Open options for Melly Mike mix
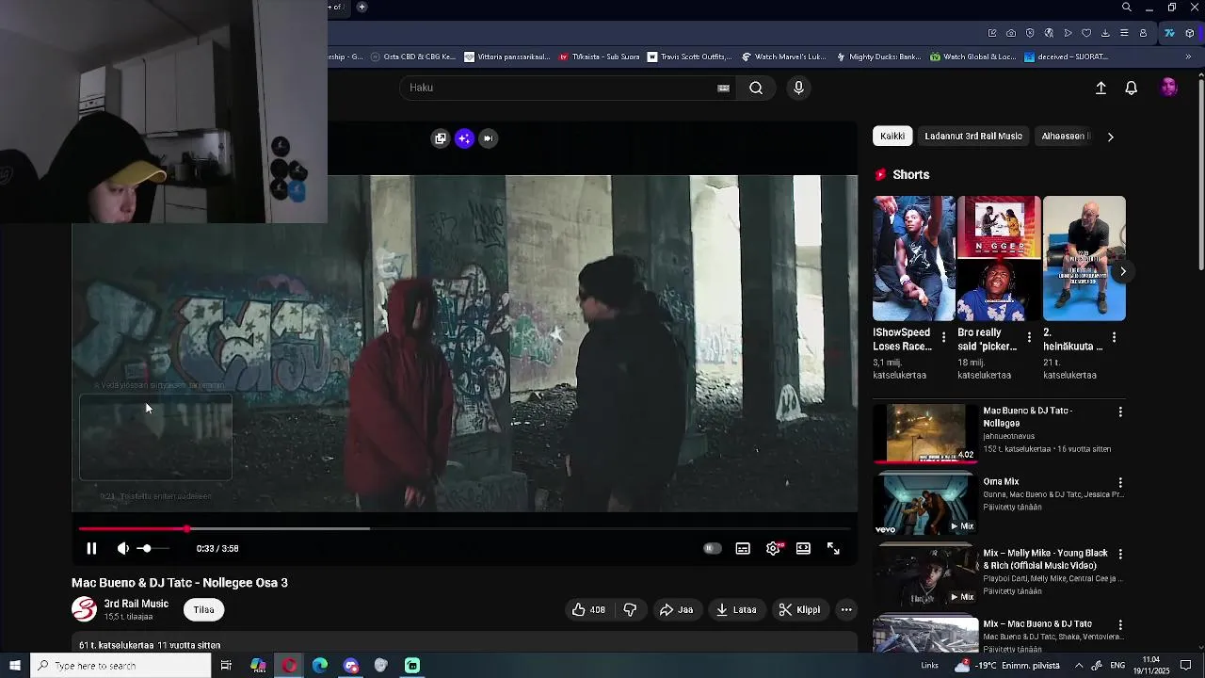Viewport: 1205px width, 678px height. [x=1120, y=555]
